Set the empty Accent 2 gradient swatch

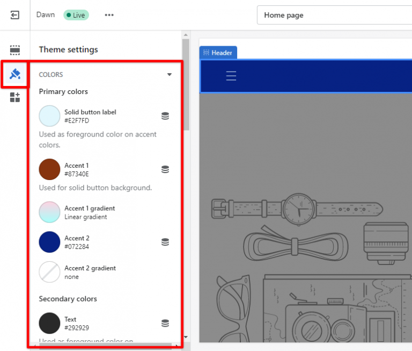pos(49,272)
